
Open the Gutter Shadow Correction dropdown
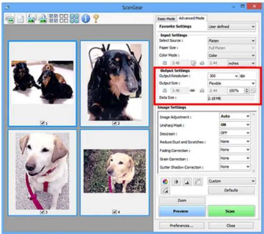[235, 167]
